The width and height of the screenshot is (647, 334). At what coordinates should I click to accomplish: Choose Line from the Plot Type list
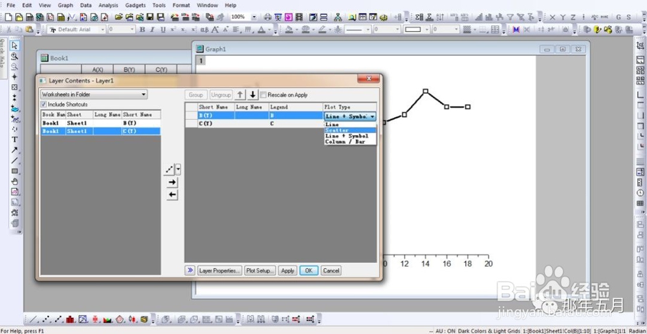click(x=350, y=125)
